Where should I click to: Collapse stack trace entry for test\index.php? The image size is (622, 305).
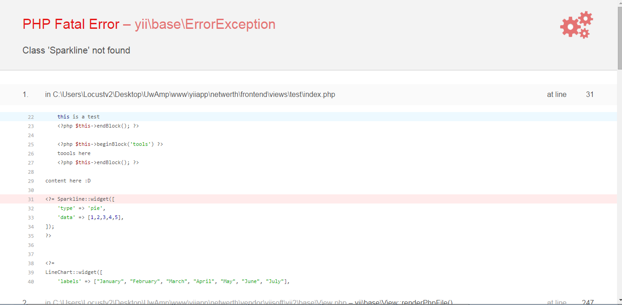pos(190,95)
